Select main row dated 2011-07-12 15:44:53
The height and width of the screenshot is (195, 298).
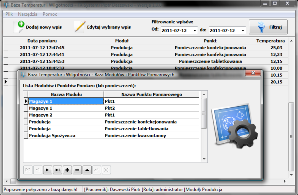tap(146, 61)
